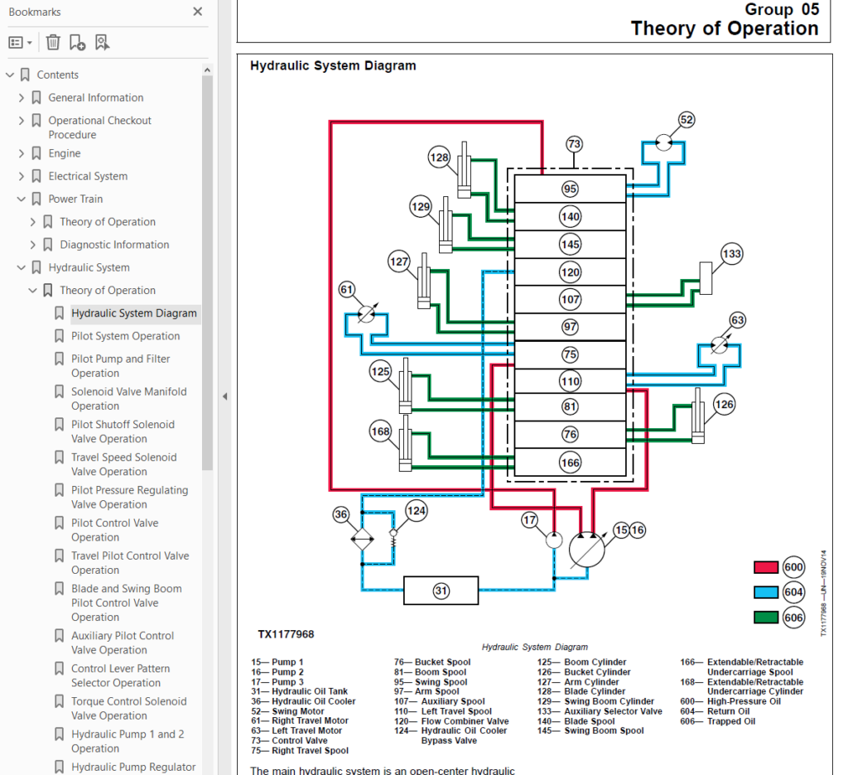
Task: Go to Travel Speed Solenoid Valve Operation
Action: pyautogui.click(x=124, y=464)
